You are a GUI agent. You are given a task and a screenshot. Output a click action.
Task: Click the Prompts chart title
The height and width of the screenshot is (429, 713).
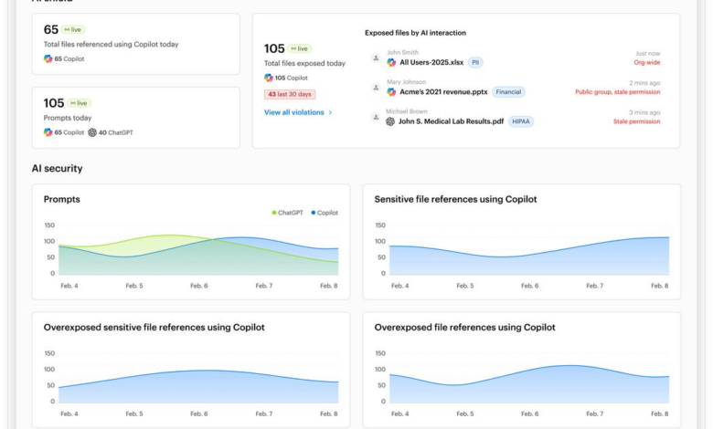62,199
